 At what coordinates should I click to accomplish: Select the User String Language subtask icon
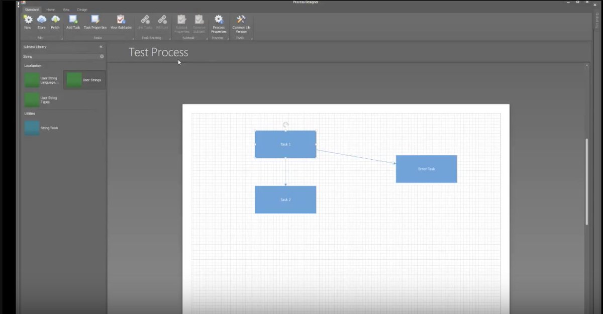point(32,80)
